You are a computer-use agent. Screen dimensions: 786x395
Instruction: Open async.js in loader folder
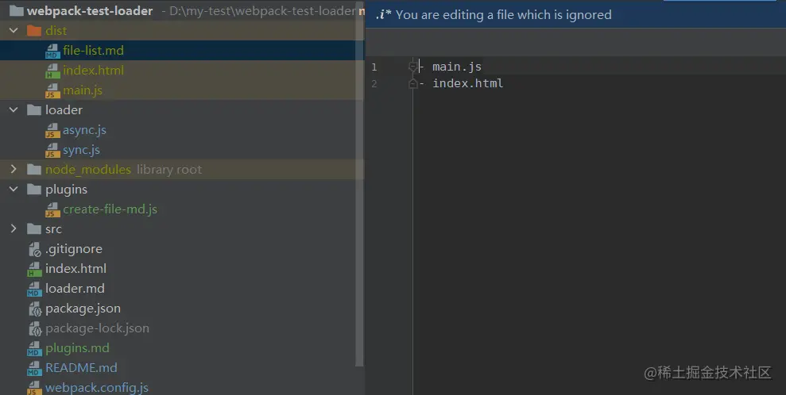point(84,130)
